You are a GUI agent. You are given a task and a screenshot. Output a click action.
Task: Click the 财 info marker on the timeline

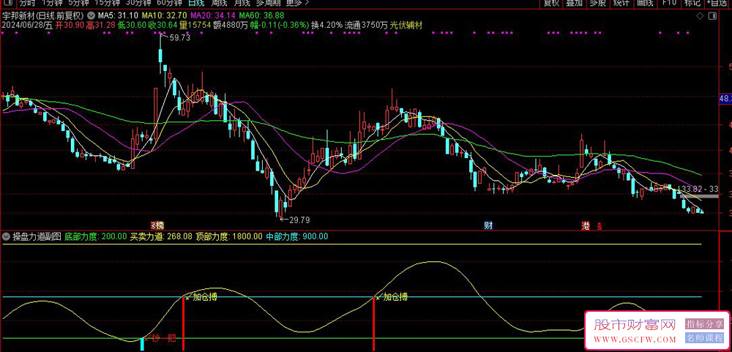[488, 224]
